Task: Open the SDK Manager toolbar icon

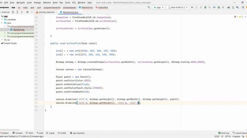Action: [237, 7]
